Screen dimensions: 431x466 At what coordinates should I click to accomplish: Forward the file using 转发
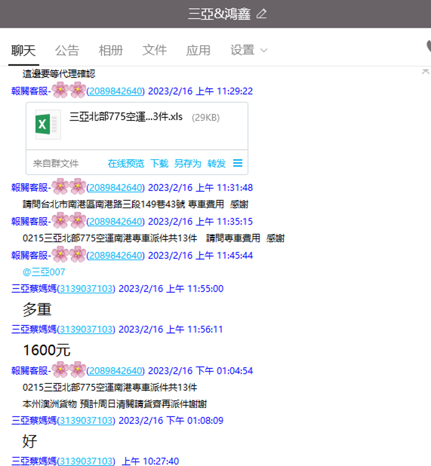216,163
